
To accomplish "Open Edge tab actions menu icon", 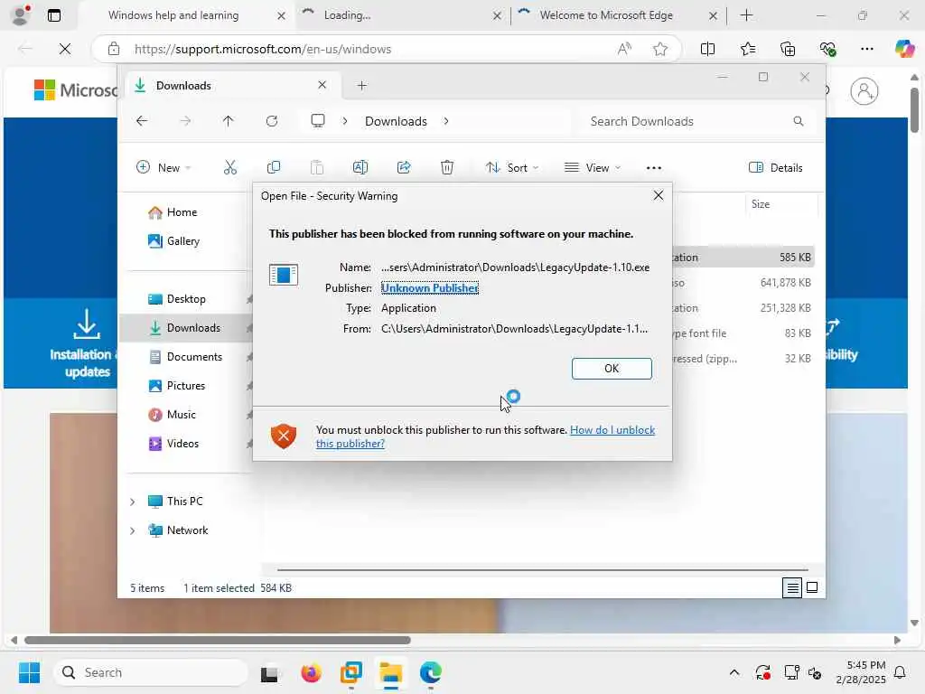I will point(53,15).
